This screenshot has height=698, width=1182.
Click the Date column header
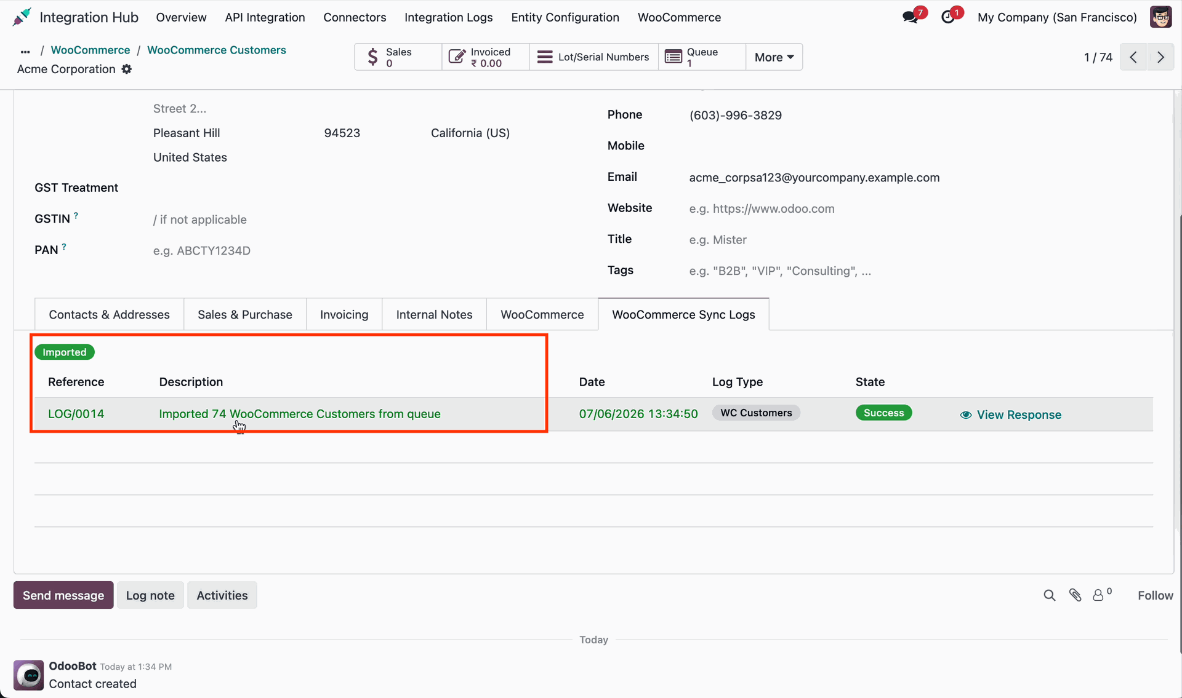click(x=592, y=382)
